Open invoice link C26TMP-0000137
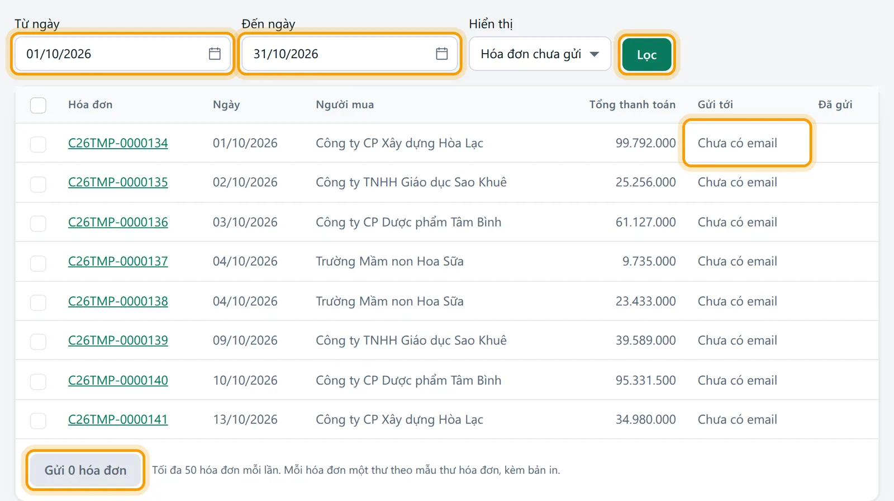 click(118, 261)
